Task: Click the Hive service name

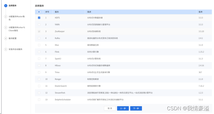Action: pos(57,45)
